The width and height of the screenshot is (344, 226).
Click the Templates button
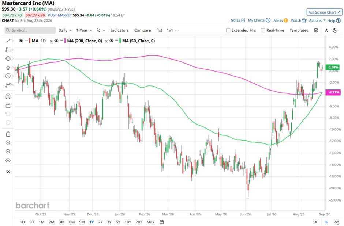coord(299,30)
